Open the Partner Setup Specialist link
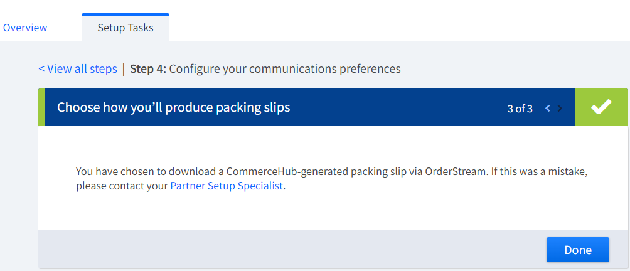Viewport: 630px width, 271px height. pyautogui.click(x=227, y=186)
